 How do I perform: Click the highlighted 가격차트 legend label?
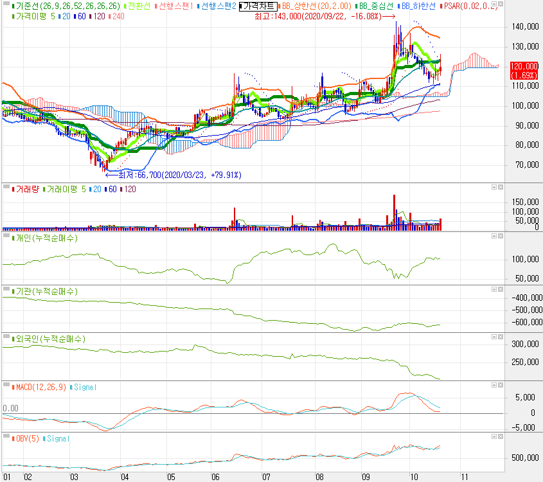pos(259,6)
